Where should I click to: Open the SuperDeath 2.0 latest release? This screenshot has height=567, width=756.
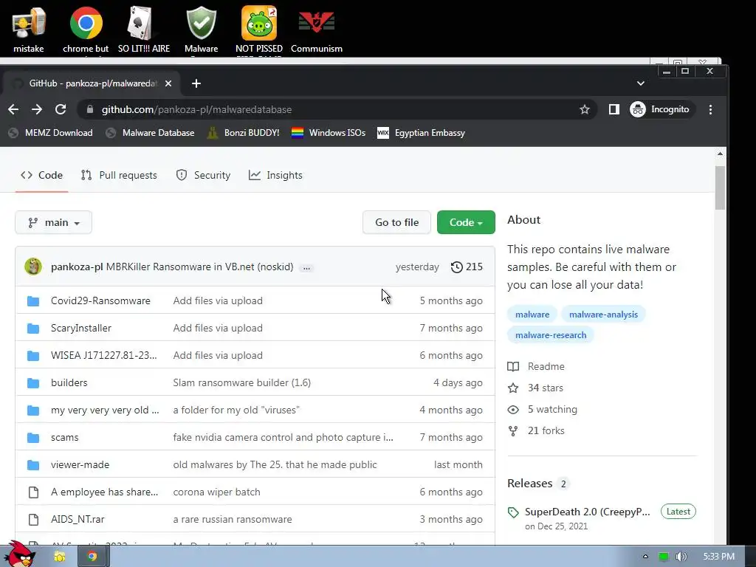[x=587, y=512]
